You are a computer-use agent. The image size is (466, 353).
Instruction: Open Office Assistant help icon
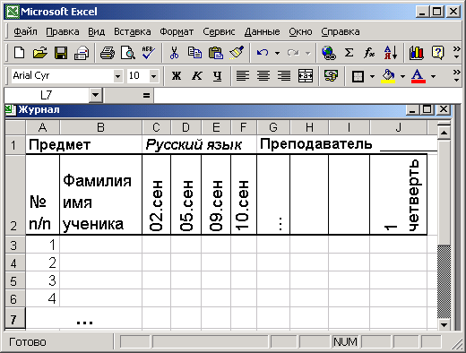tap(437, 53)
